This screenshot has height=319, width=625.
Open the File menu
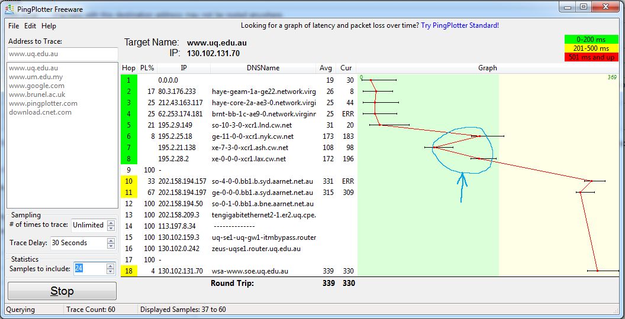[14, 26]
